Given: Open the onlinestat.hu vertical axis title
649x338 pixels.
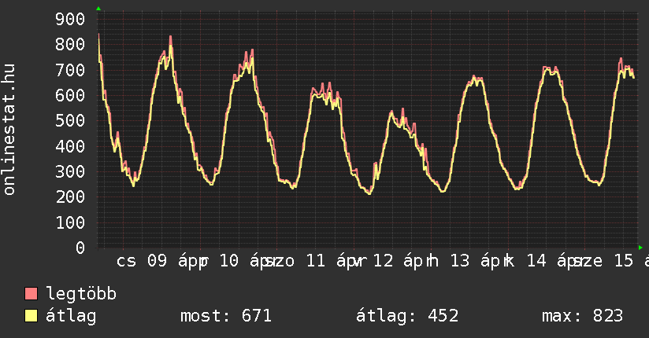Looking at the screenshot, I should 9,130.
